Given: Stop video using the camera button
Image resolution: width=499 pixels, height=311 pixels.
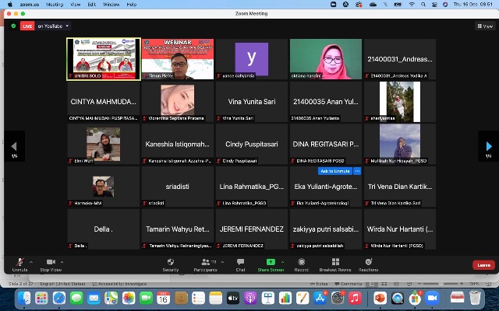Looking at the screenshot, I should (49, 262).
